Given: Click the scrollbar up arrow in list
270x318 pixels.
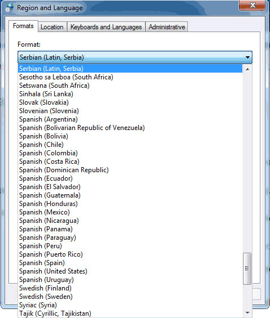Looking at the screenshot, I should coord(247,69).
